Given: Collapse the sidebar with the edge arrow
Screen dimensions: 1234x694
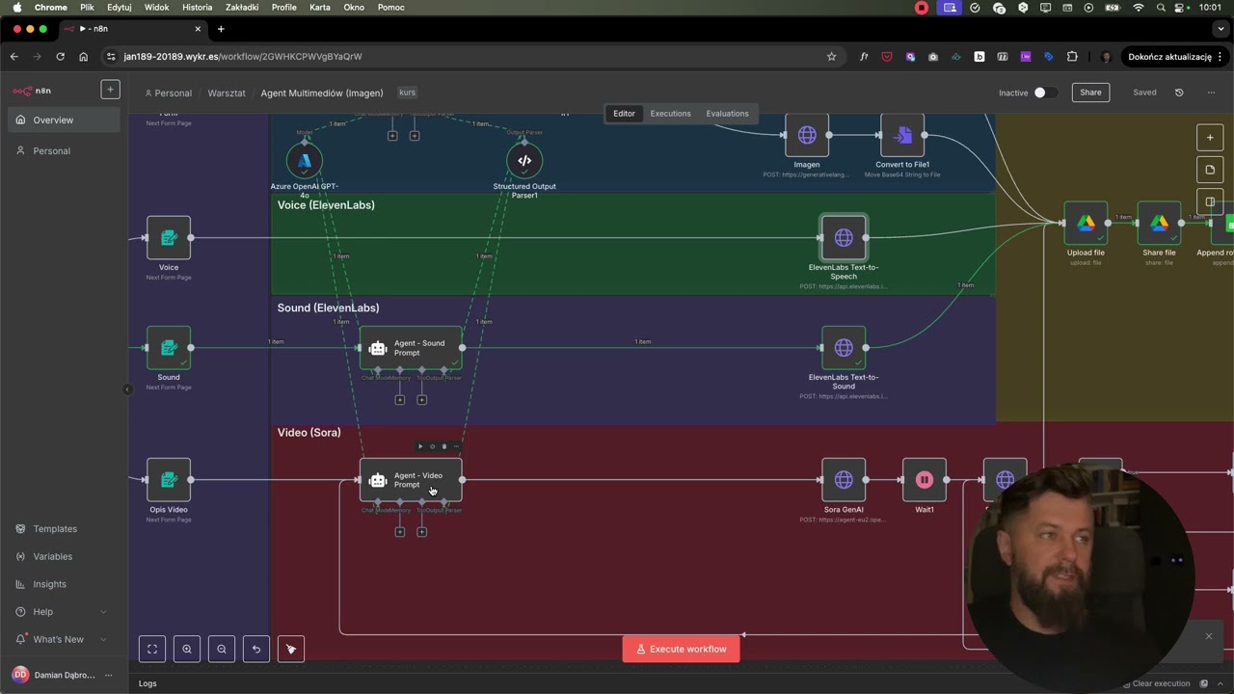Looking at the screenshot, I should click(127, 389).
